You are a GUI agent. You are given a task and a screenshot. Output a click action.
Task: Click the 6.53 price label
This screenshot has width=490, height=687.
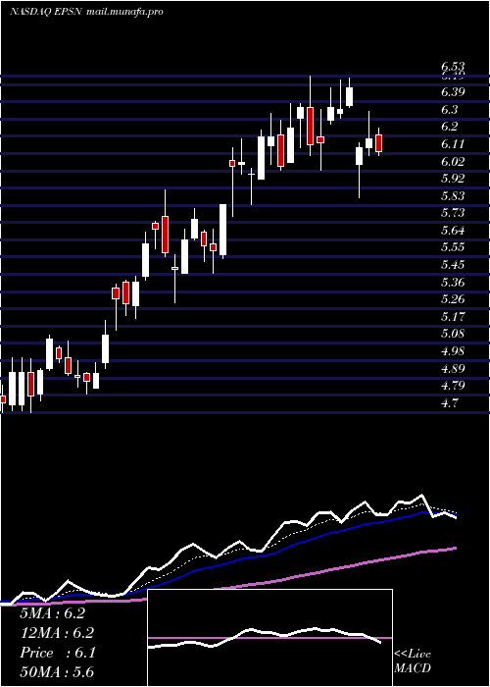pos(453,67)
